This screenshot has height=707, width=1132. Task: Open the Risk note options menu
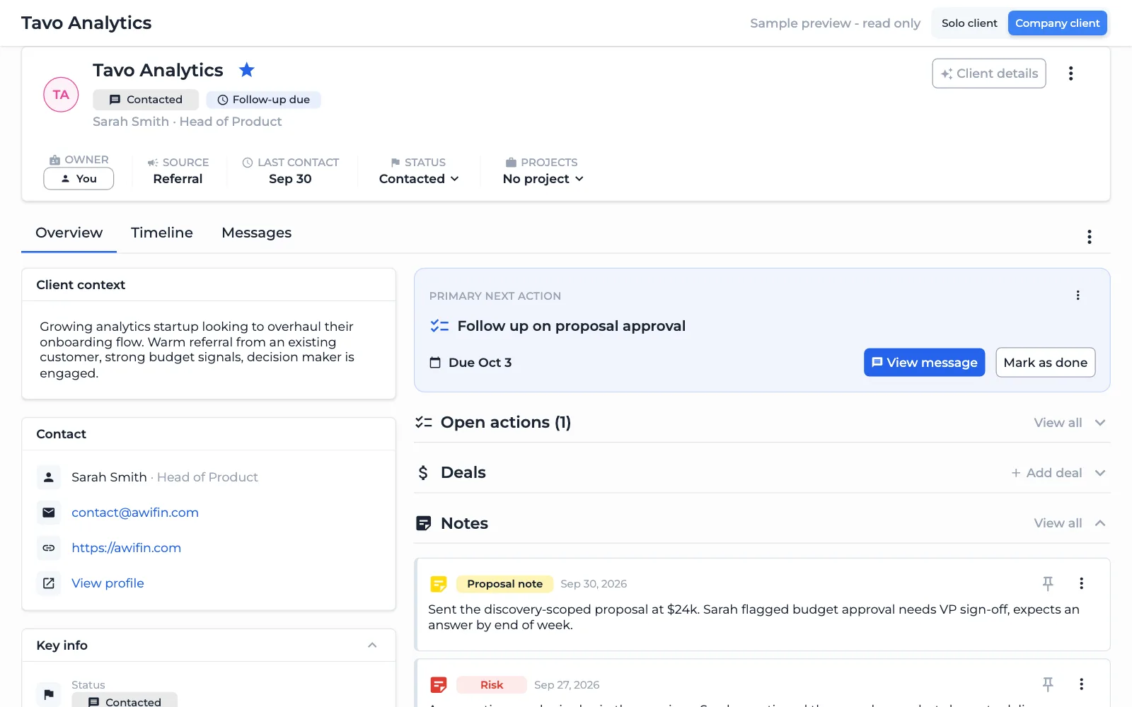(1081, 684)
